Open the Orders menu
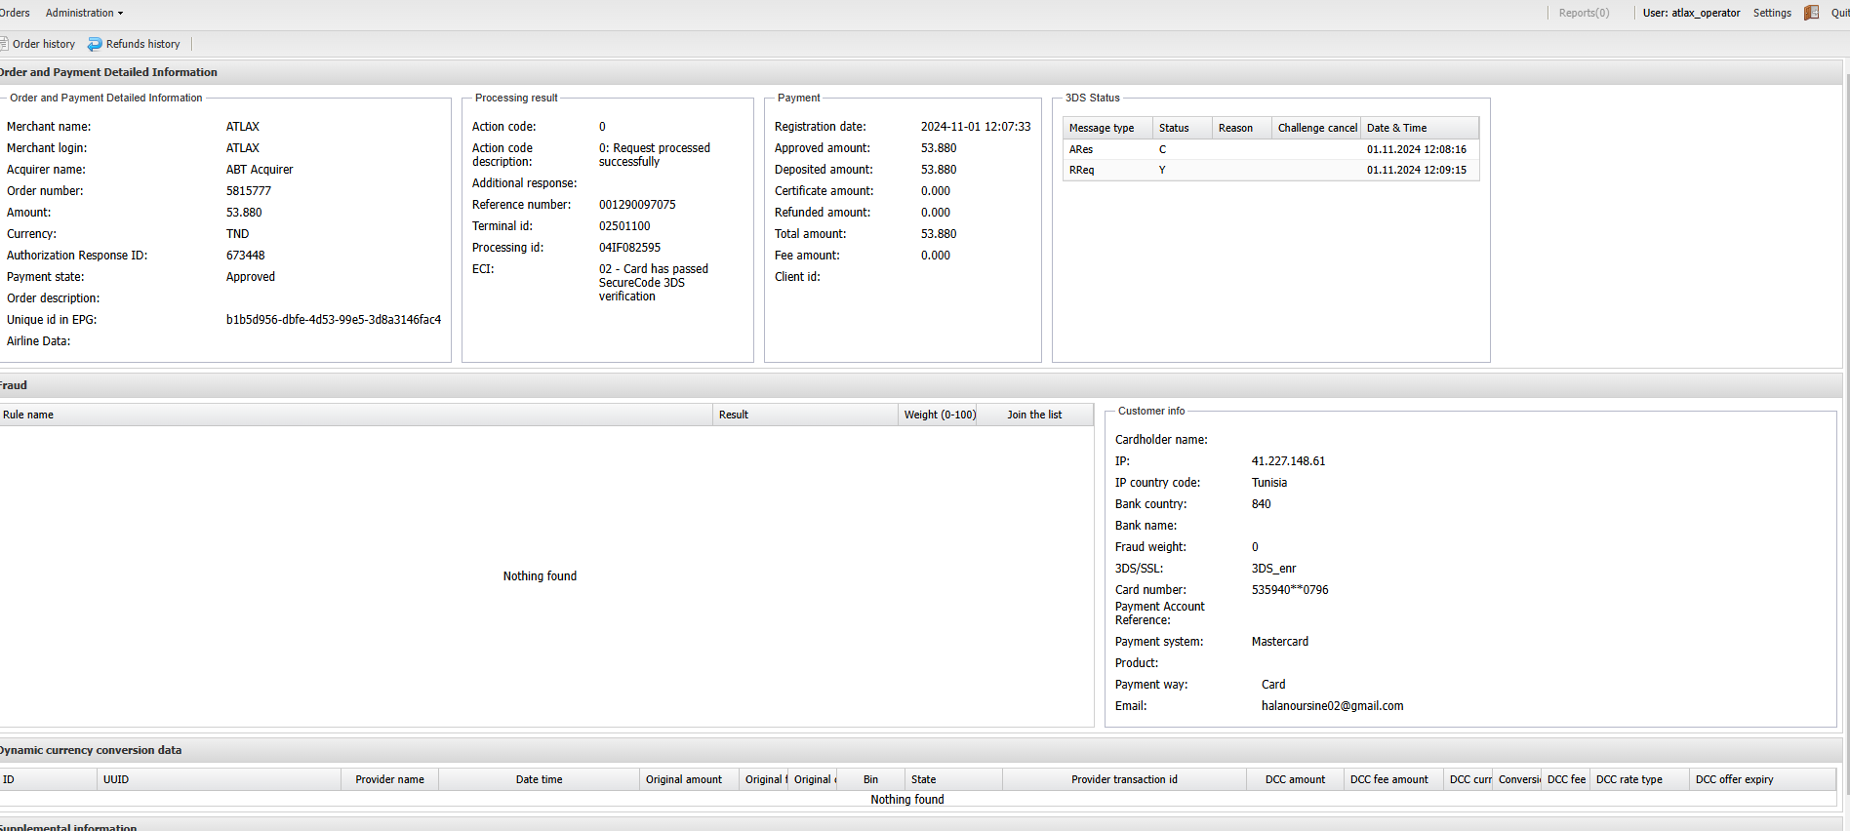1850x831 pixels. click(x=15, y=13)
